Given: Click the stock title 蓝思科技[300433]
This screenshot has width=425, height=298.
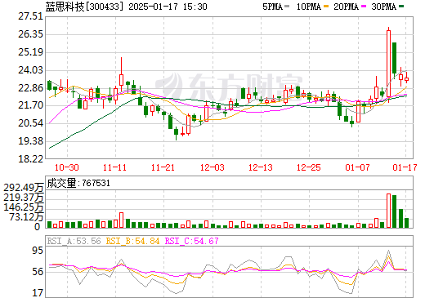Looking at the screenshot, I should point(84,7).
